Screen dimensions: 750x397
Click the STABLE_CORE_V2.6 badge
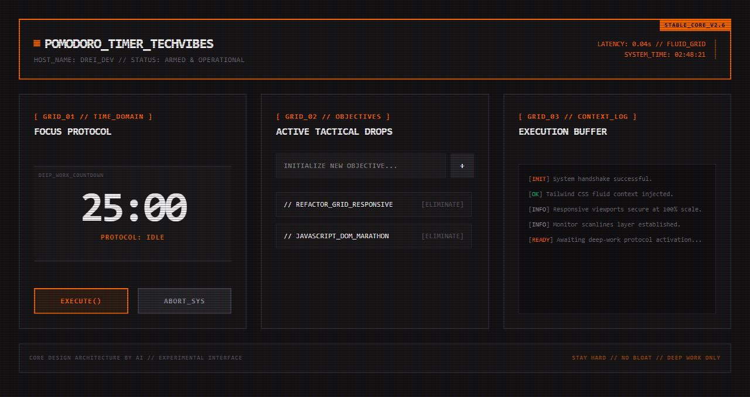click(x=695, y=25)
